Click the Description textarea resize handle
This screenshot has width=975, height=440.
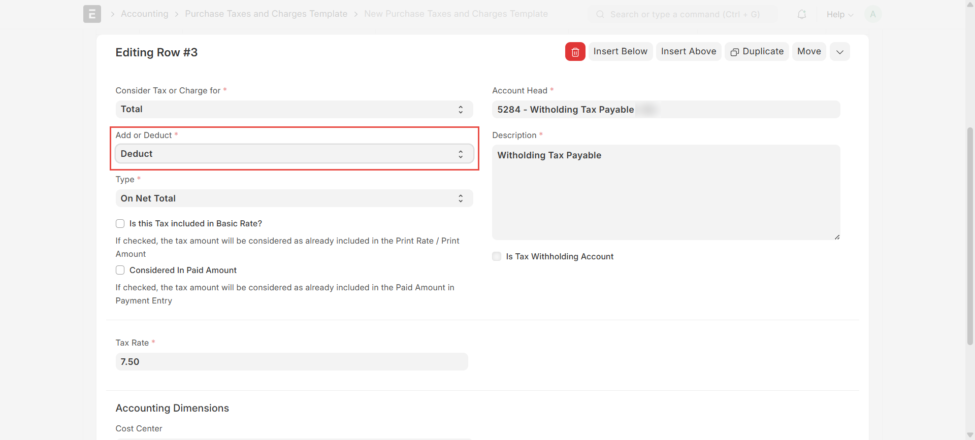click(837, 237)
